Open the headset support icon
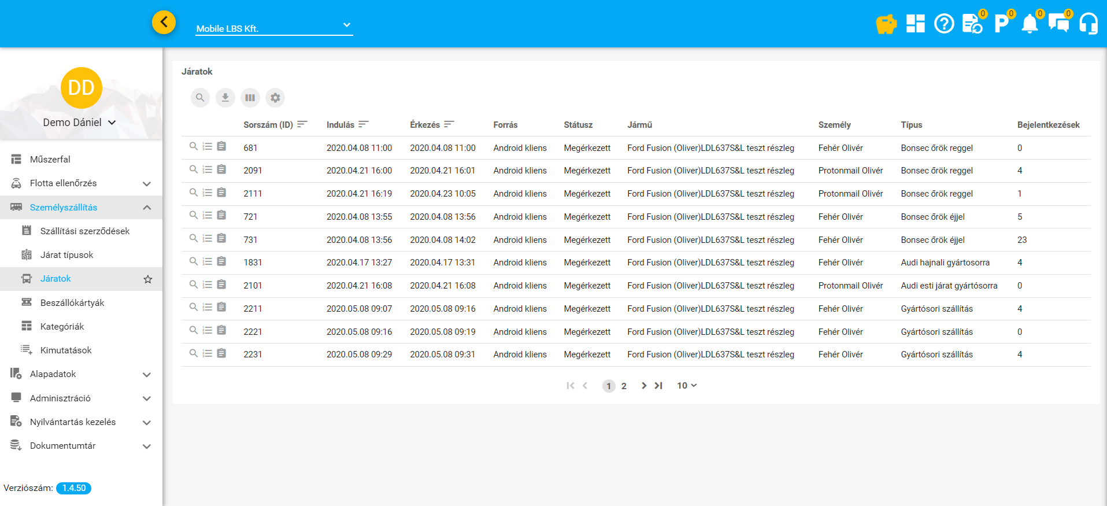 [x=1088, y=24]
